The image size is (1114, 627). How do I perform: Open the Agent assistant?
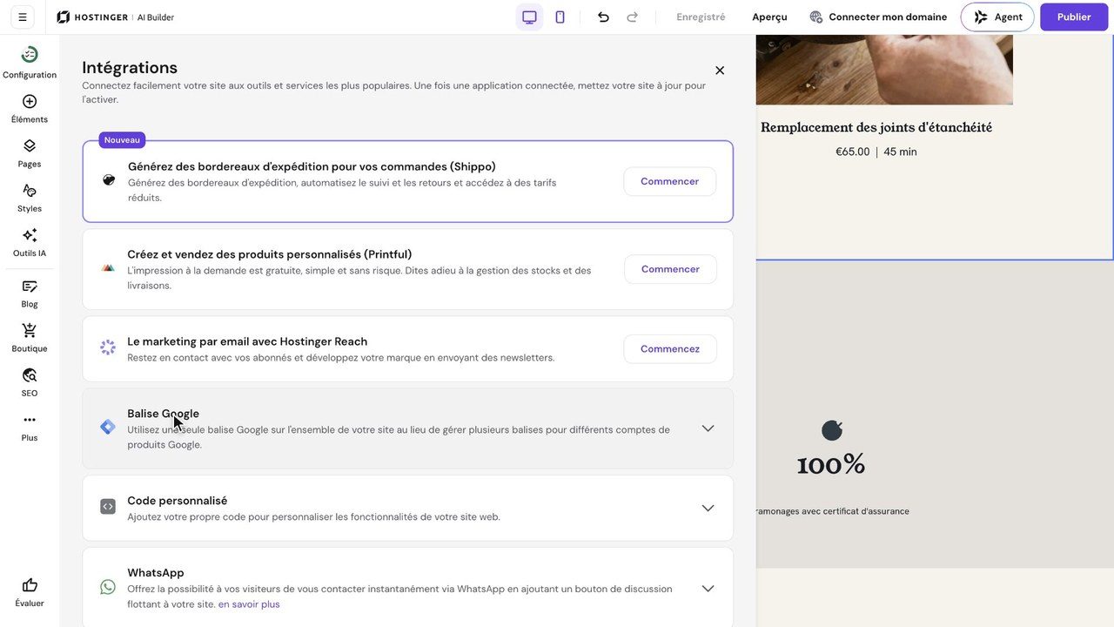coord(997,17)
